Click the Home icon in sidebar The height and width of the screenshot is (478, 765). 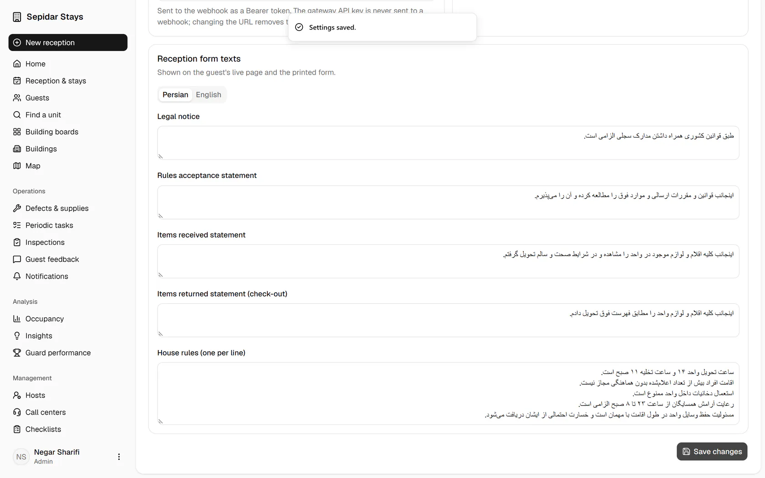tap(17, 64)
